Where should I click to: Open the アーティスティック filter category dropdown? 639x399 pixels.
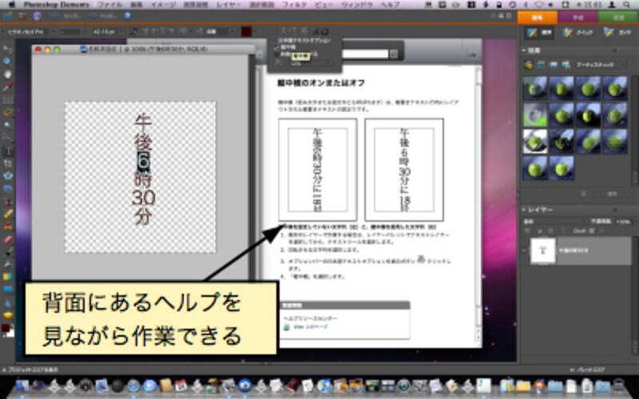[600, 65]
